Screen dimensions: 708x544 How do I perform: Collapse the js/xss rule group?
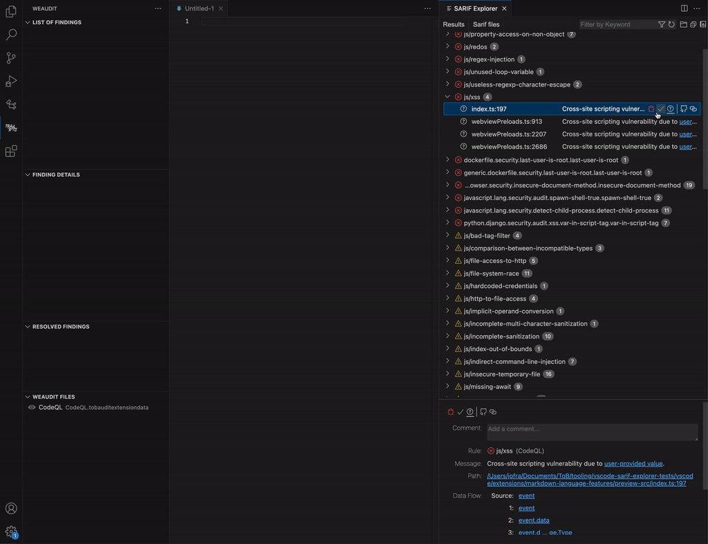(x=447, y=97)
